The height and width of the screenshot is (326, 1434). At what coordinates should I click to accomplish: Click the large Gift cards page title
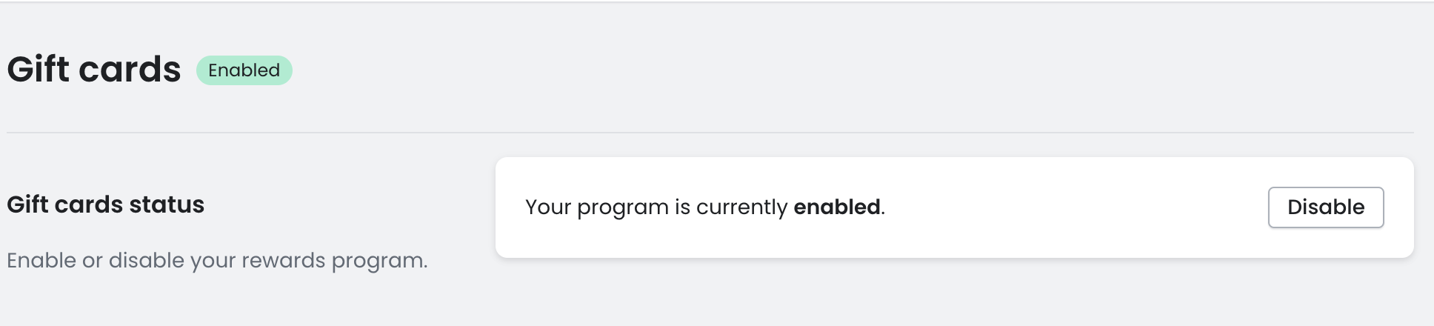coord(94,70)
